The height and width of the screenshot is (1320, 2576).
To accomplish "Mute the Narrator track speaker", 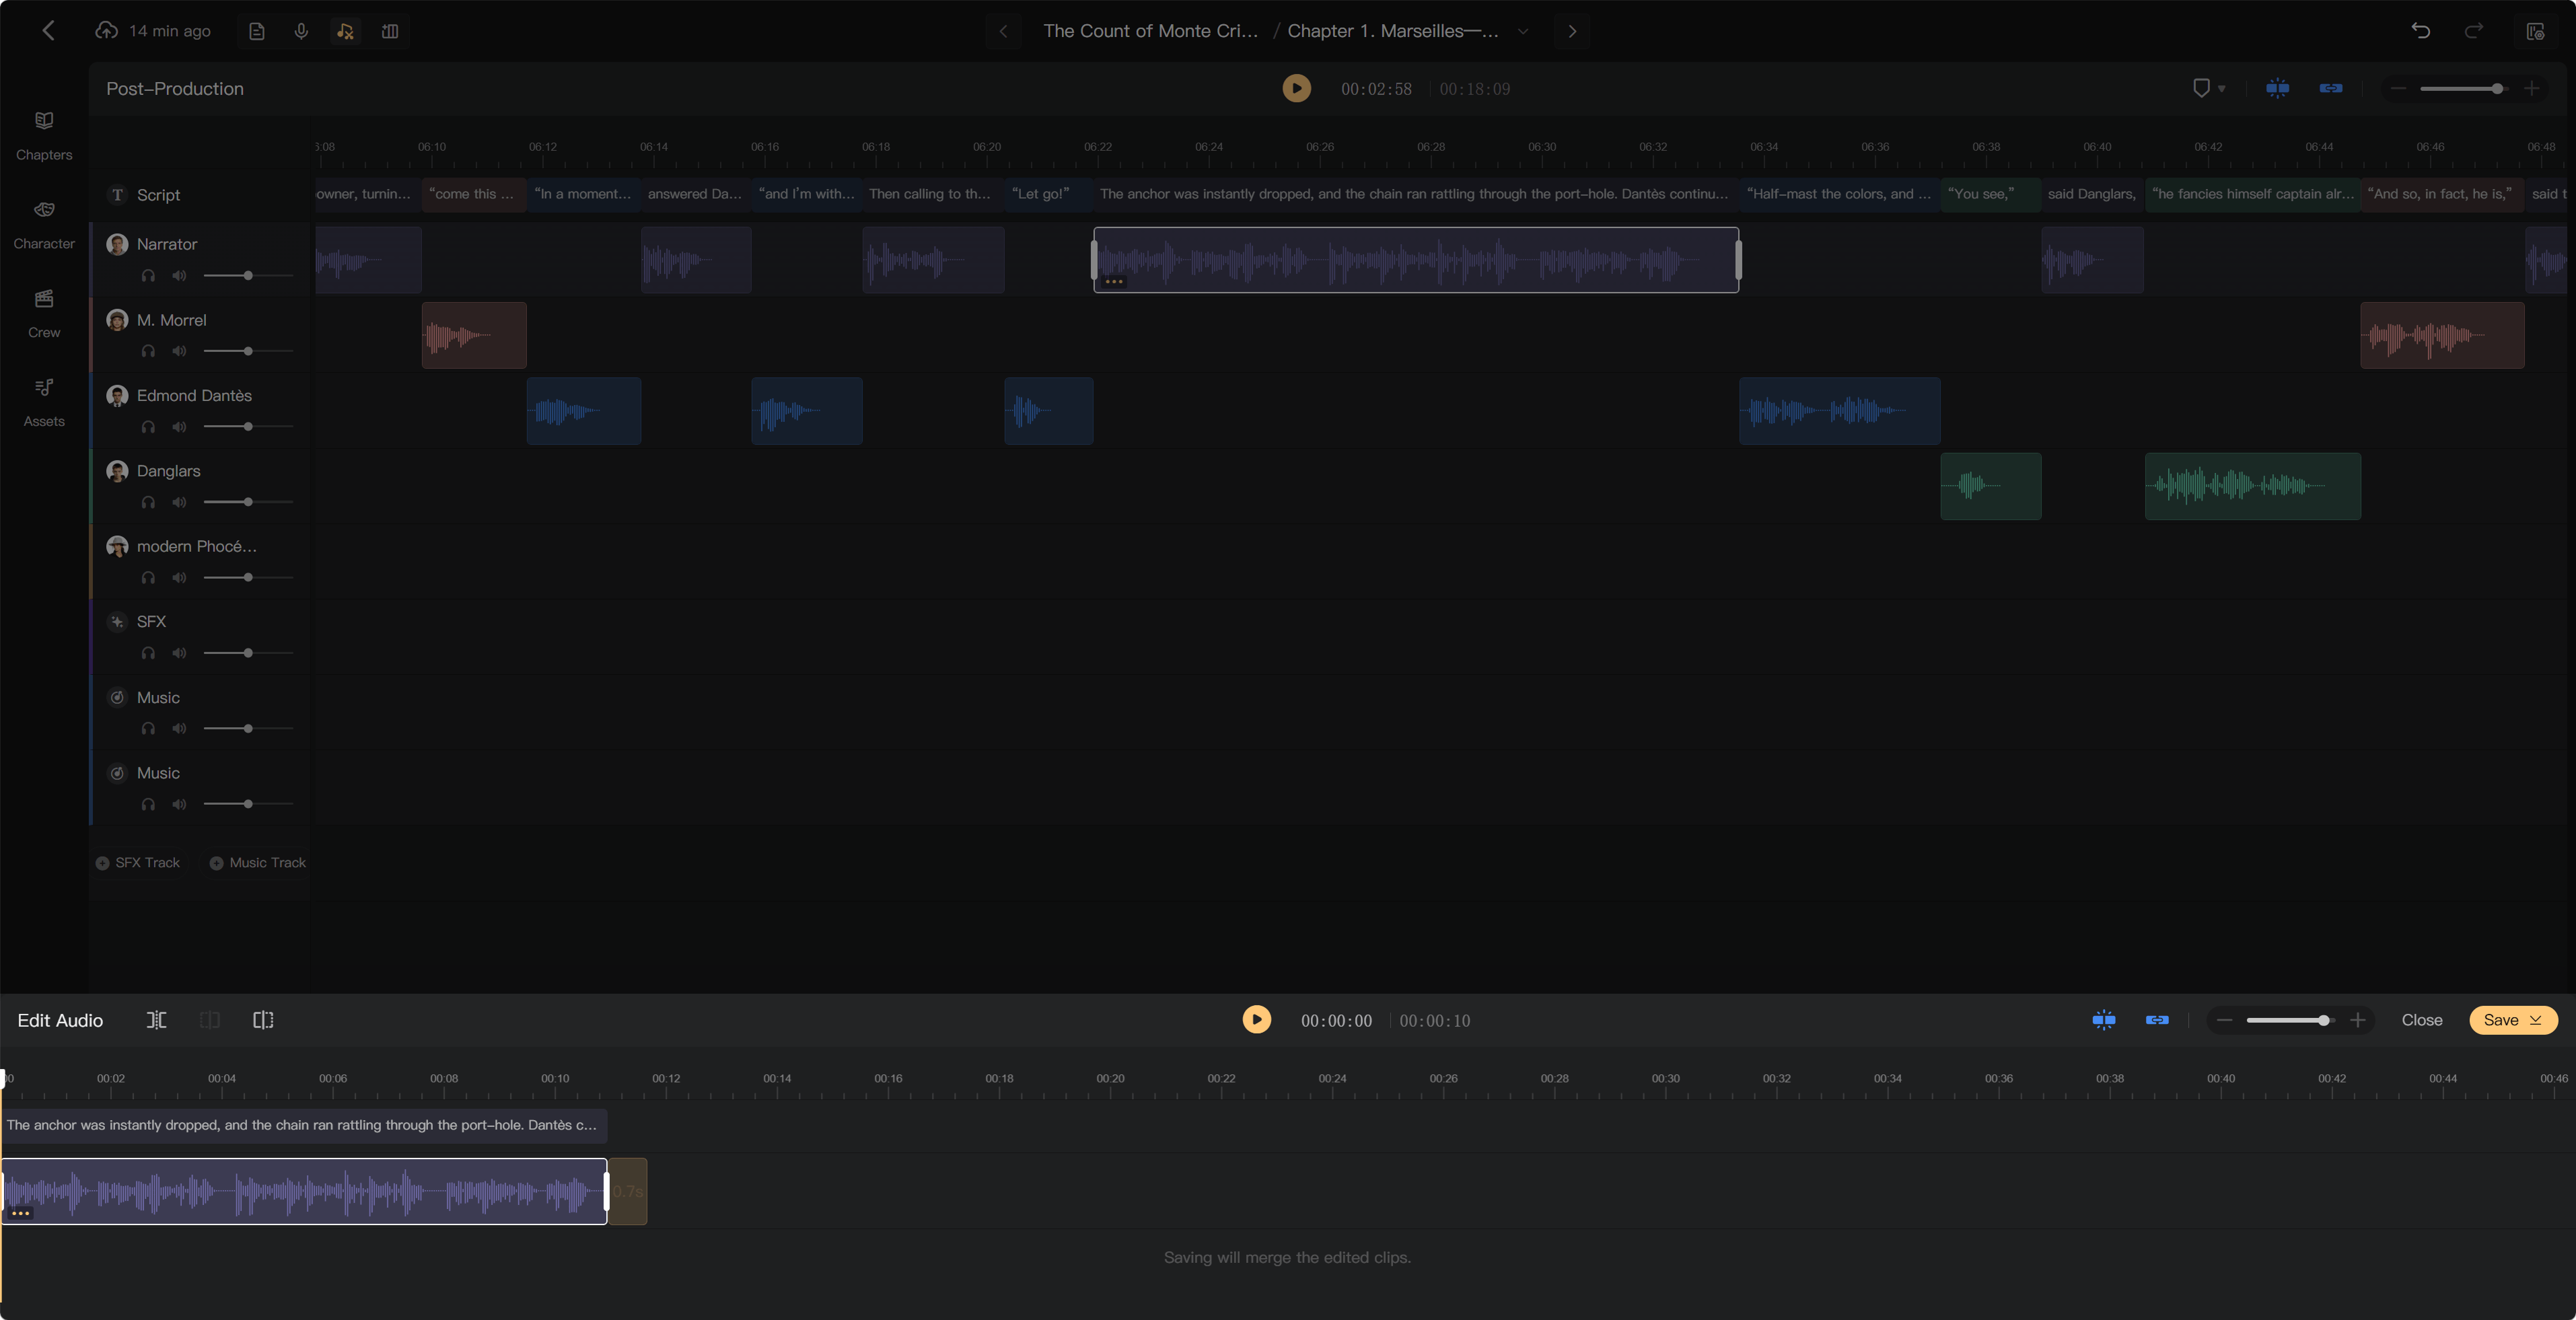I will (179, 276).
